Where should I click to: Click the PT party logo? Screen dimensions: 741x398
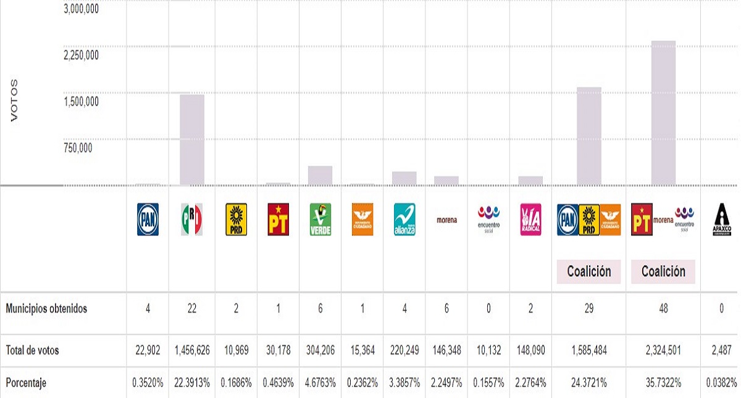[278, 220]
